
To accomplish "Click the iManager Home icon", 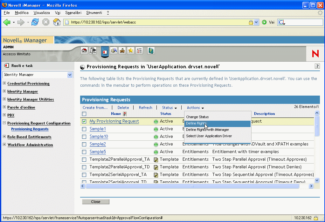I will (84, 50).
